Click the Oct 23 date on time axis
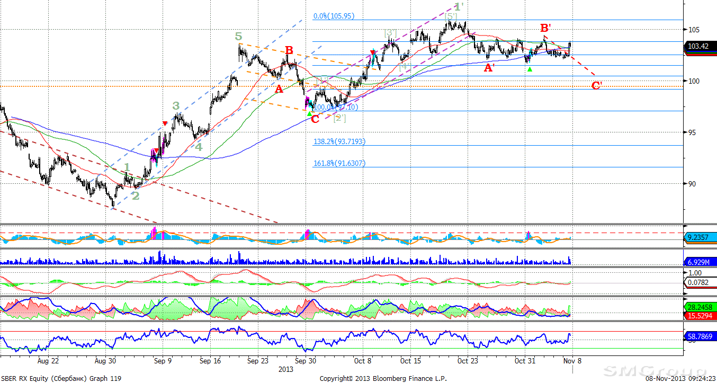 [468, 361]
